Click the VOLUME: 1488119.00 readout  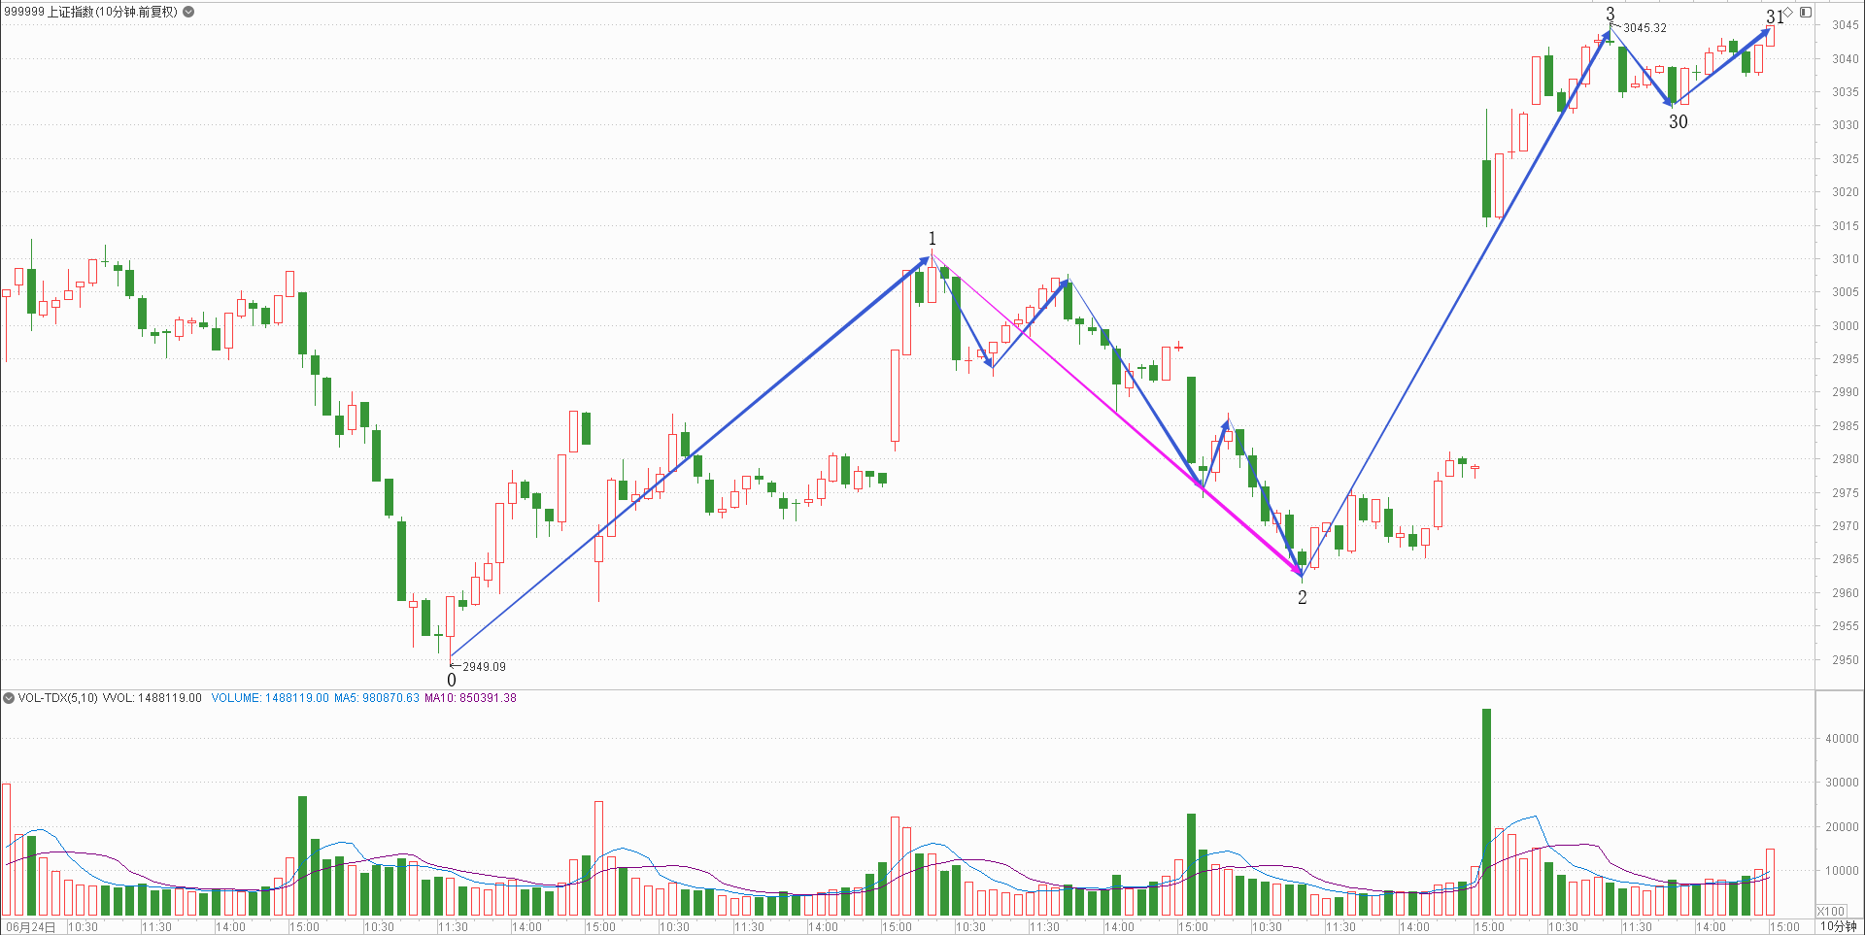(x=270, y=698)
